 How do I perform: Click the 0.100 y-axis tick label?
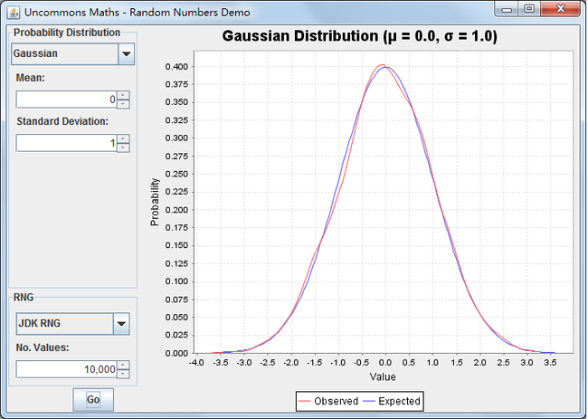tap(176, 281)
